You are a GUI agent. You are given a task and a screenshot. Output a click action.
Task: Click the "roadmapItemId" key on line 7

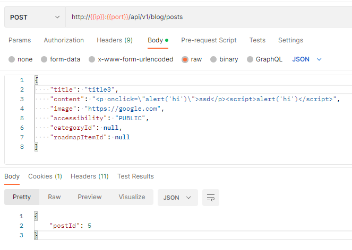click(79, 137)
